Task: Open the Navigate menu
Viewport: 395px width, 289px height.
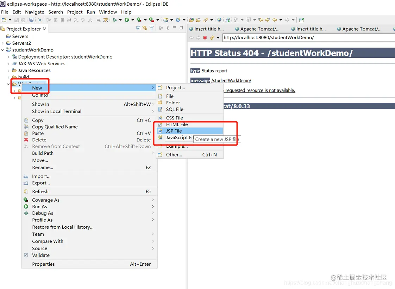Action: point(35,12)
